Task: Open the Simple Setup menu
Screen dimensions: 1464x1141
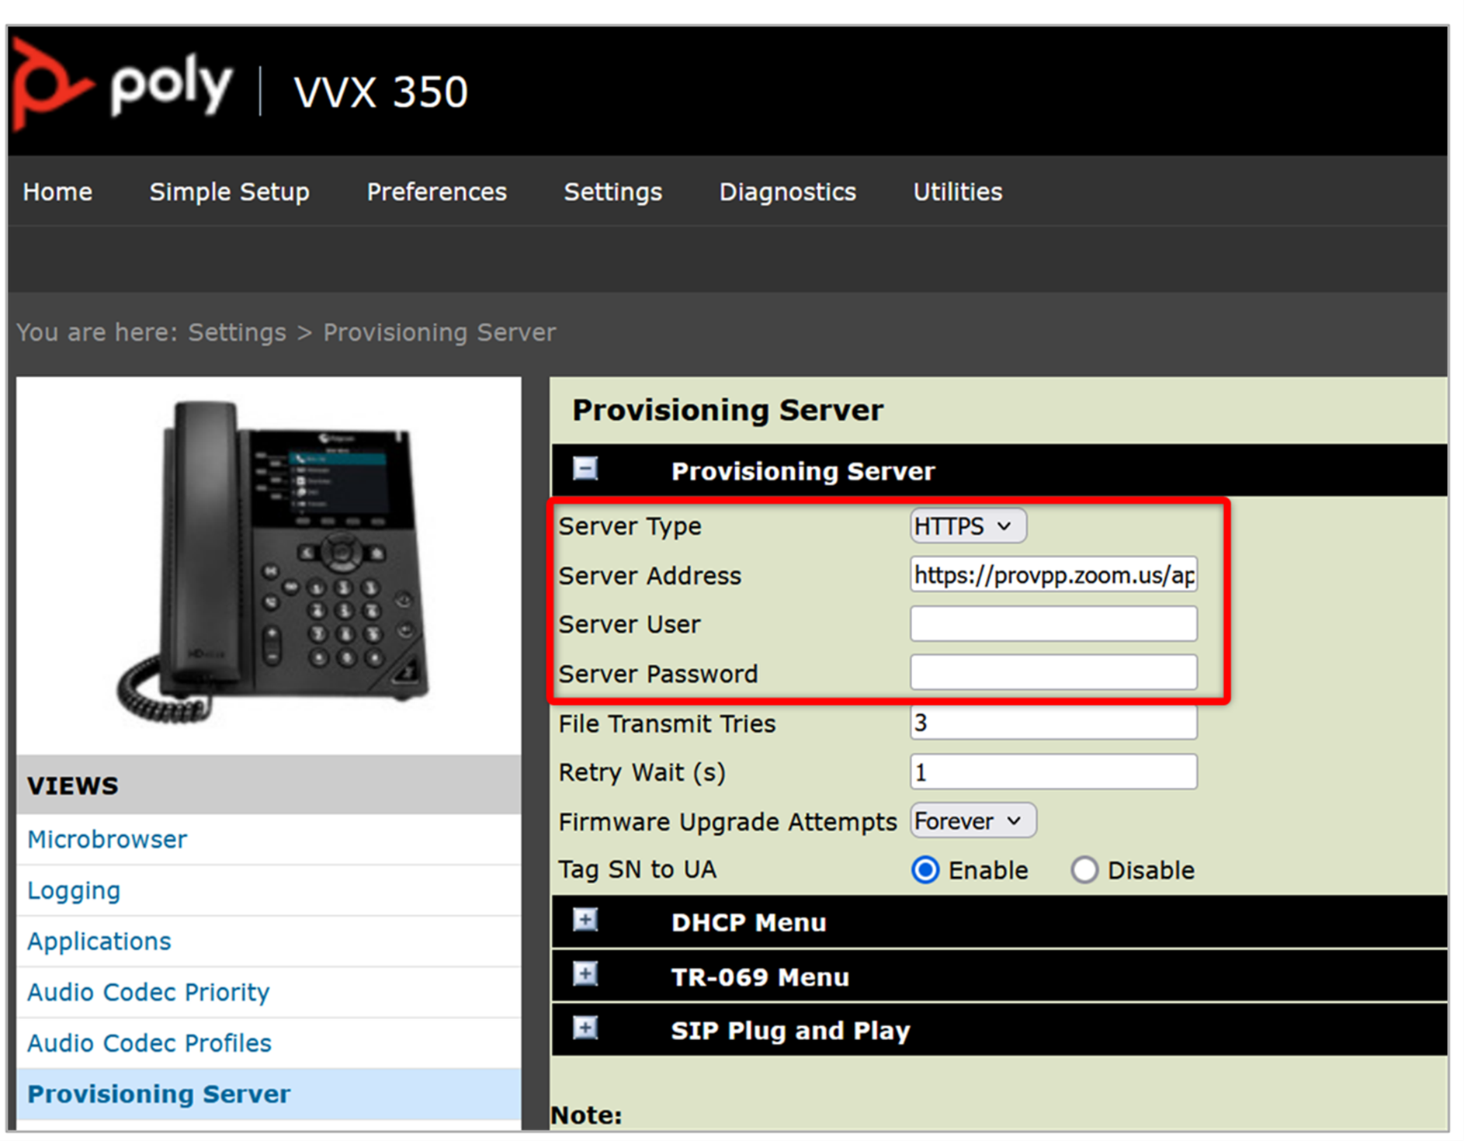Action: coord(230,192)
